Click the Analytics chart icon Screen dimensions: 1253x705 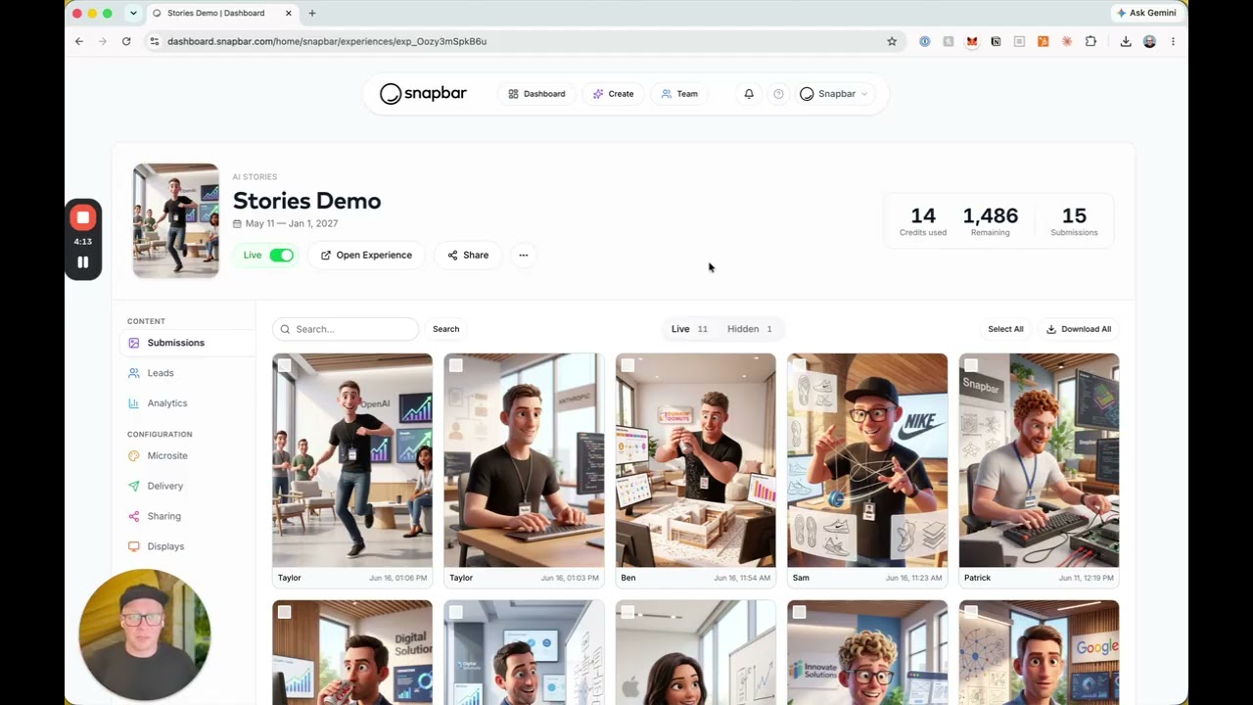coord(134,403)
